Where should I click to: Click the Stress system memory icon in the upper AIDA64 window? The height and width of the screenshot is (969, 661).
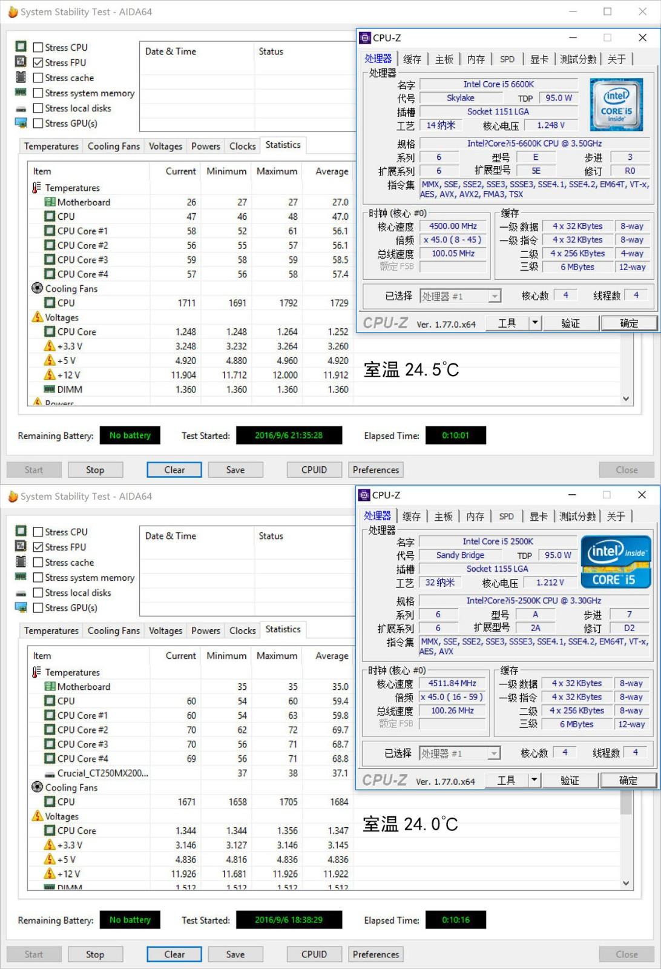coord(21,92)
